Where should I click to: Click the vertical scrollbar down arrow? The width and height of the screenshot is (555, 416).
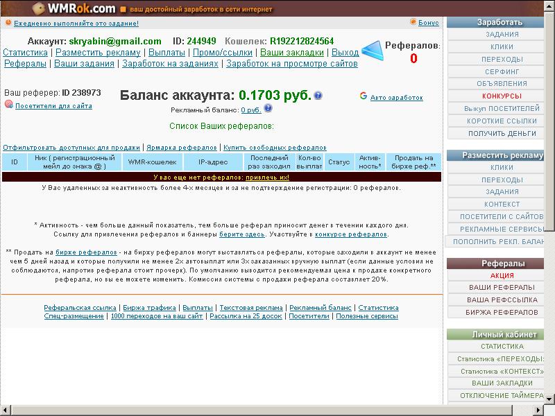549,400
